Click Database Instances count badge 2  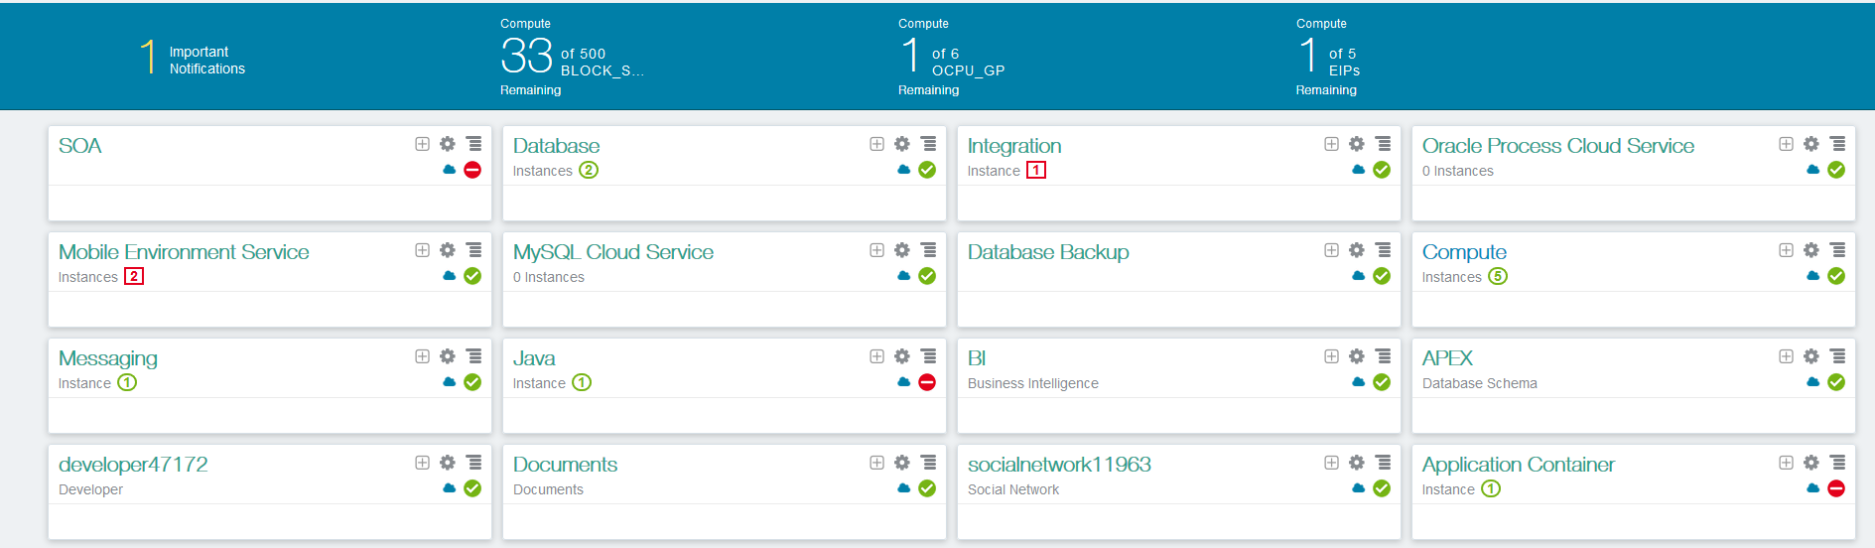coord(589,170)
